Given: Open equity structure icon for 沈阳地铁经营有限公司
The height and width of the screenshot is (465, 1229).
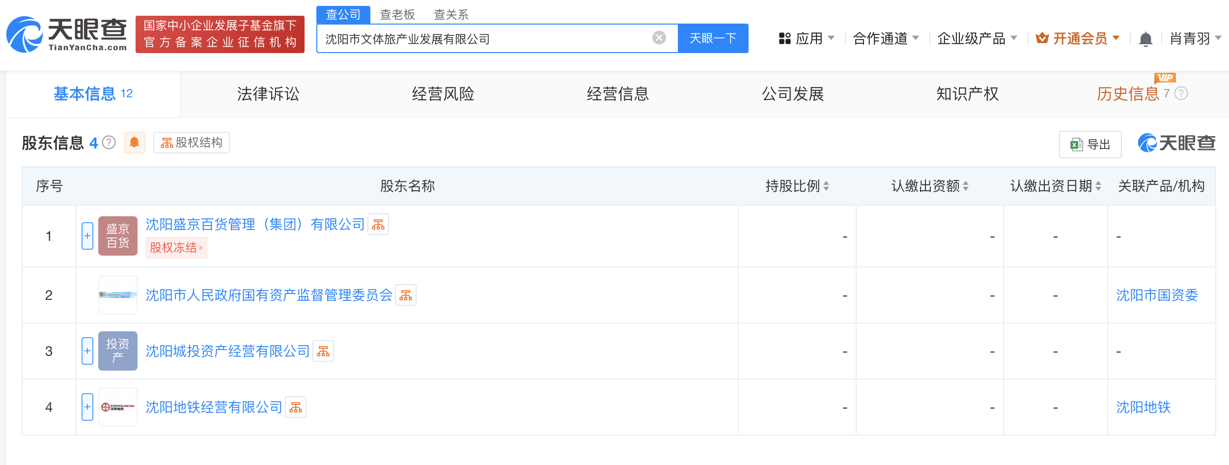Looking at the screenshot, I should (x=296, y=407).
